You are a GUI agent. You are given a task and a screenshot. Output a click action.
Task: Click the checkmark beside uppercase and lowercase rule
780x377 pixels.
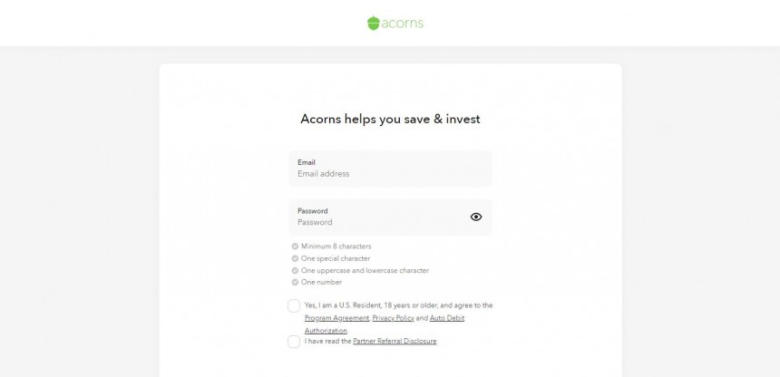(295, 271)
